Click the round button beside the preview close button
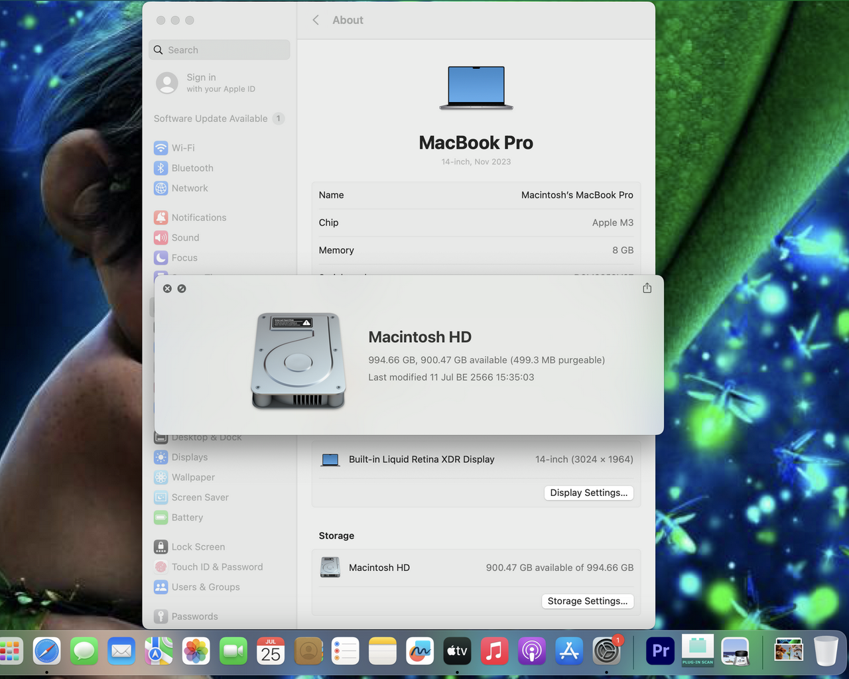This screenshot has height=679, width=849. point(182,288)
